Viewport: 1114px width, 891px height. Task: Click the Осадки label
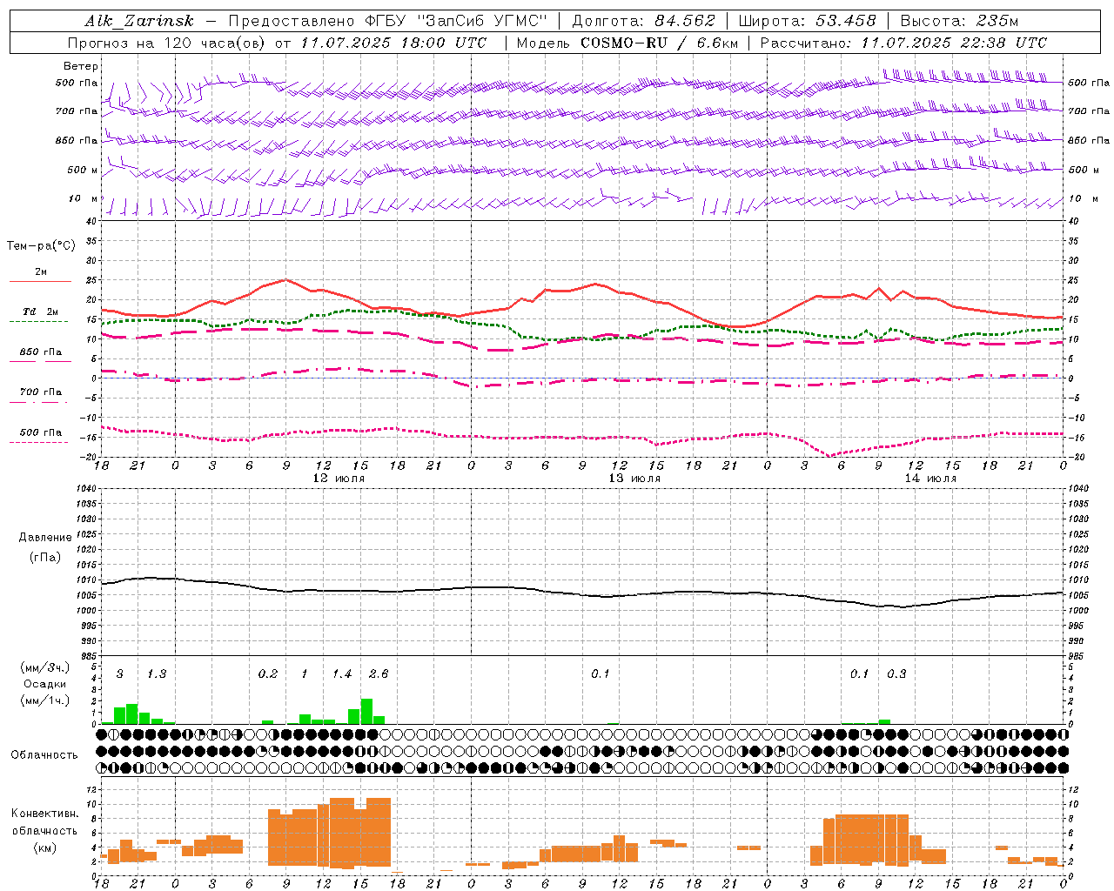(44, 684)
